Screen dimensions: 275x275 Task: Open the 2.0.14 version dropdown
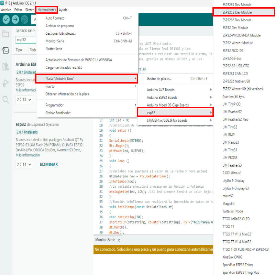[x=24, y=165]
